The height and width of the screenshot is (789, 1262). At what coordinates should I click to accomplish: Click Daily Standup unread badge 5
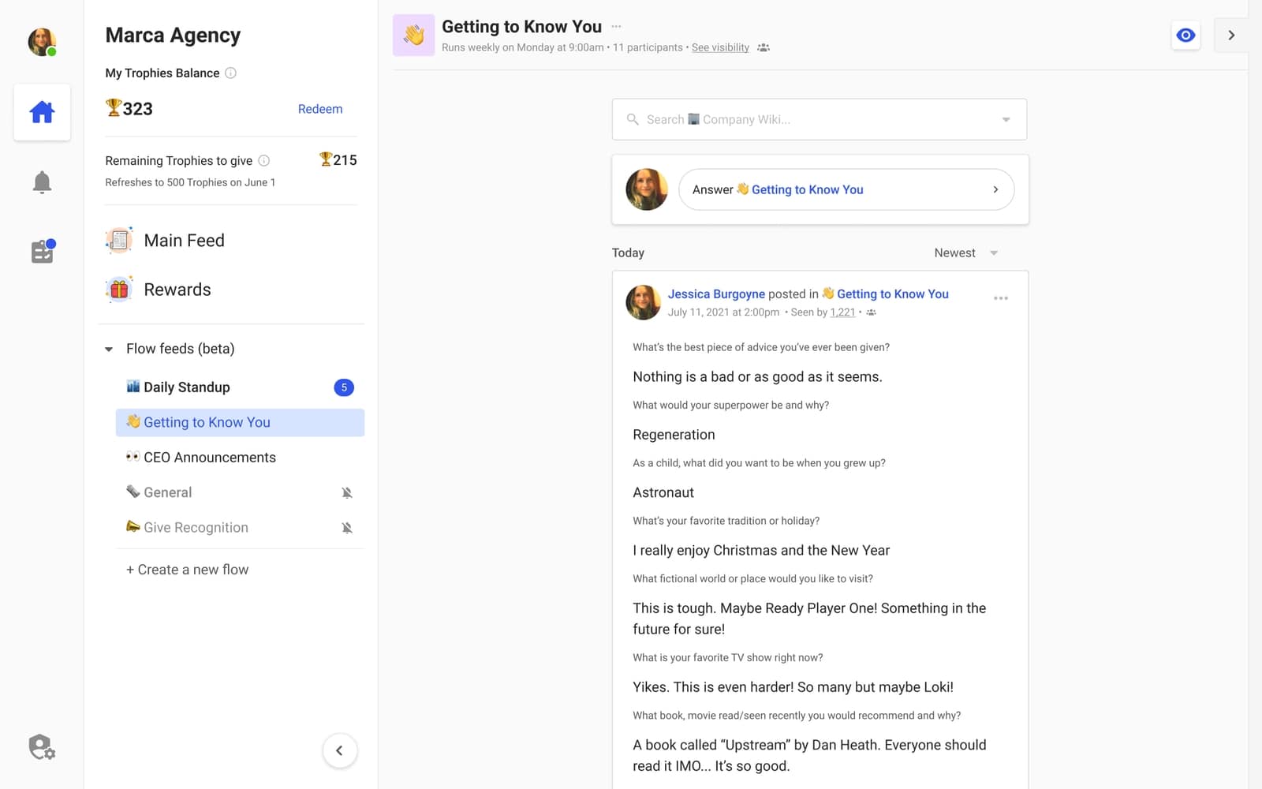coord(344,387)
